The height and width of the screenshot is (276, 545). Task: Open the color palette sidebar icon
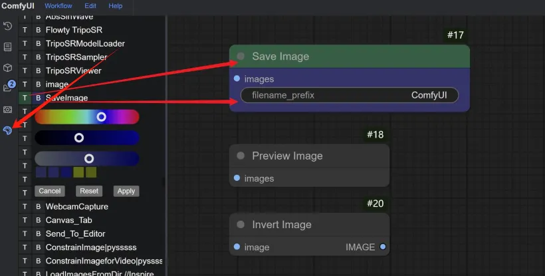[7, 130]
